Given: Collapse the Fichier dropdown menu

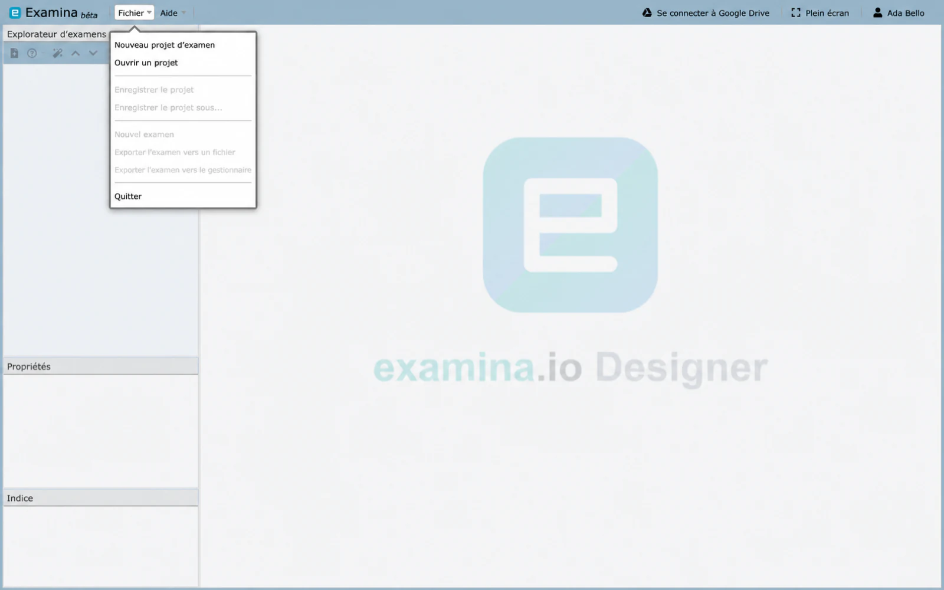Looking at the screenshot, I should [135, 12].
